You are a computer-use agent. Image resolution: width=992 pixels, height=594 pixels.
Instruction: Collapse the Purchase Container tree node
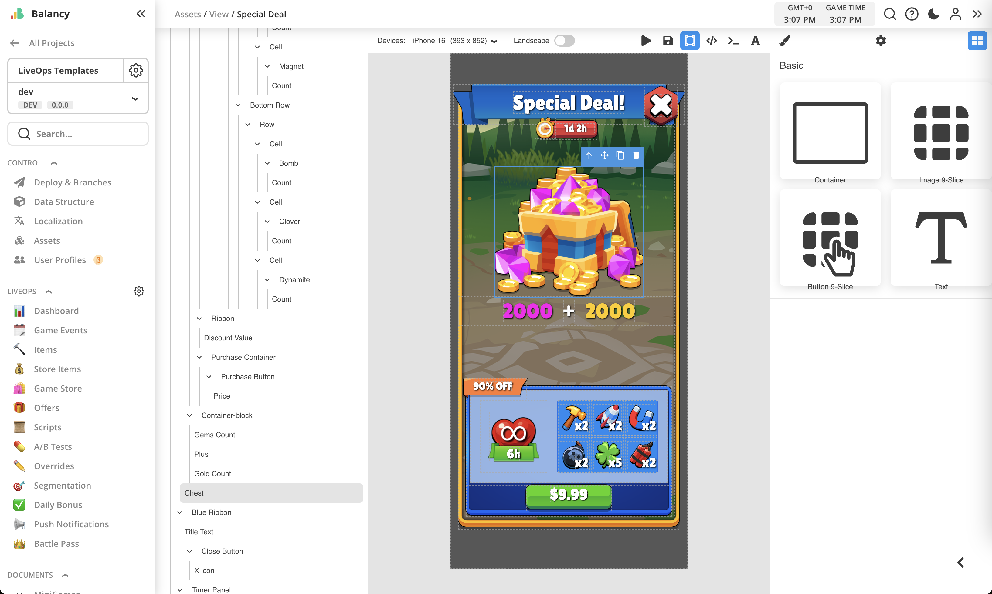click(x=199, y=357)
